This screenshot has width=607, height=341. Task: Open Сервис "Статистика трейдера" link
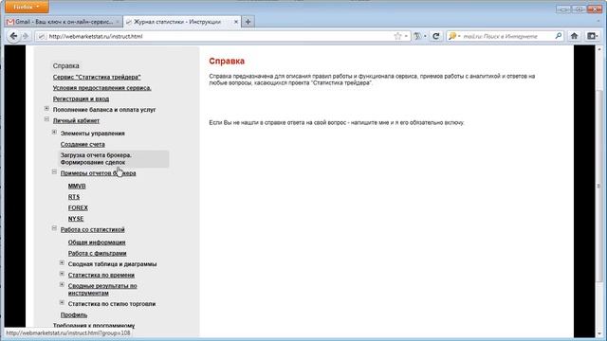(x=97, y=78)
